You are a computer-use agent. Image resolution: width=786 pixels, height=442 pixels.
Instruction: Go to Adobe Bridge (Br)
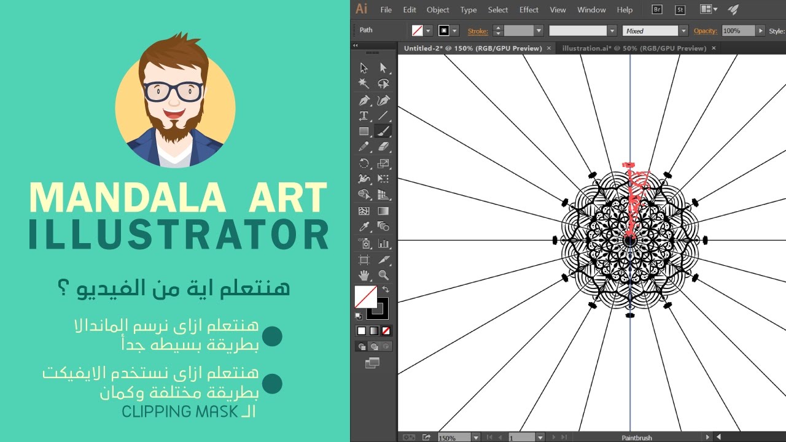pyautogui.click(x=656, y=10)
